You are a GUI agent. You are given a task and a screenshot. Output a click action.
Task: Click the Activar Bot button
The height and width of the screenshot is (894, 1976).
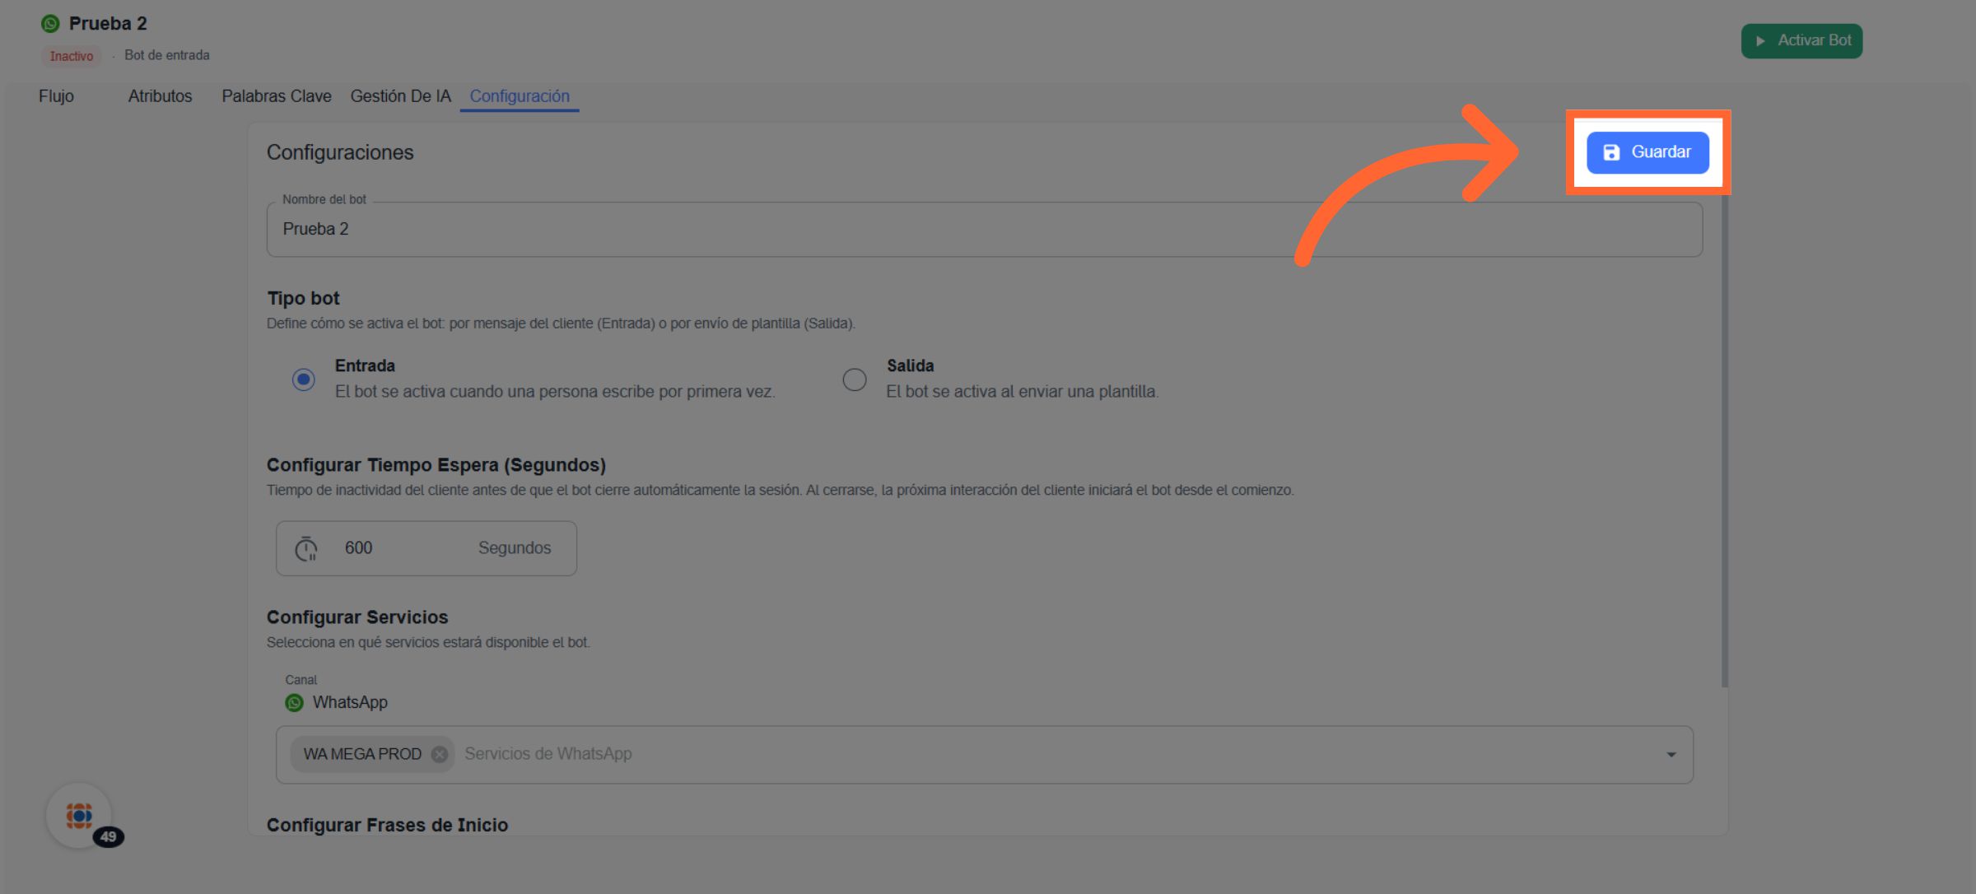(1801, 40)
